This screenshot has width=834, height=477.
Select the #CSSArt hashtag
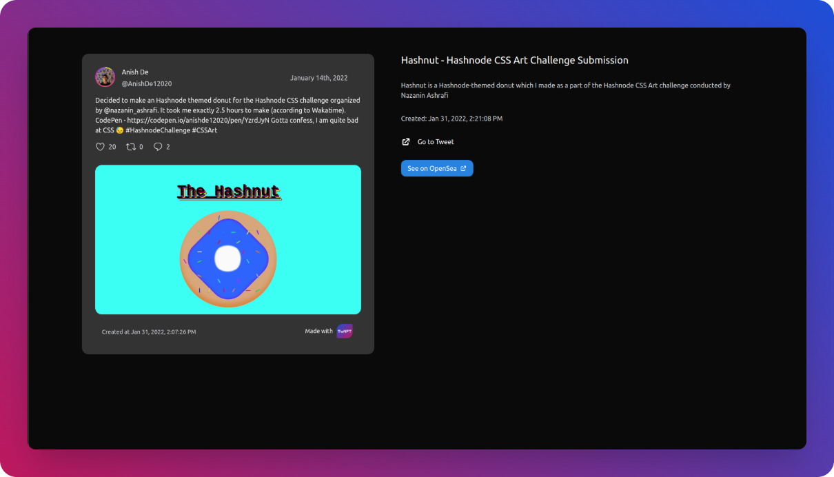[x=205, y=130]
